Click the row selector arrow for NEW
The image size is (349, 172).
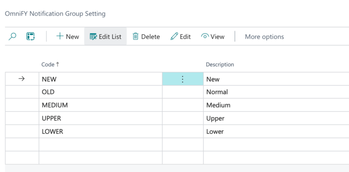tap(21, 79)
